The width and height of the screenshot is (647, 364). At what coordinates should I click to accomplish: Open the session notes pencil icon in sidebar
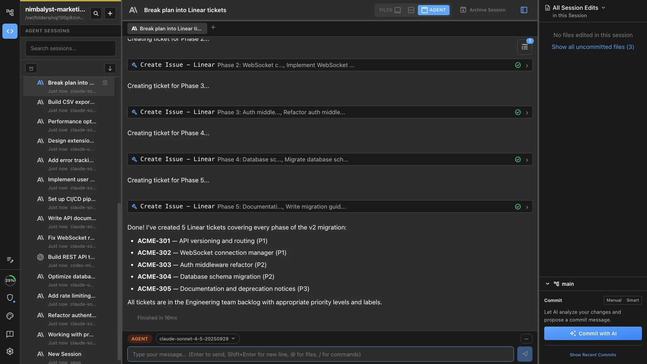10,260
